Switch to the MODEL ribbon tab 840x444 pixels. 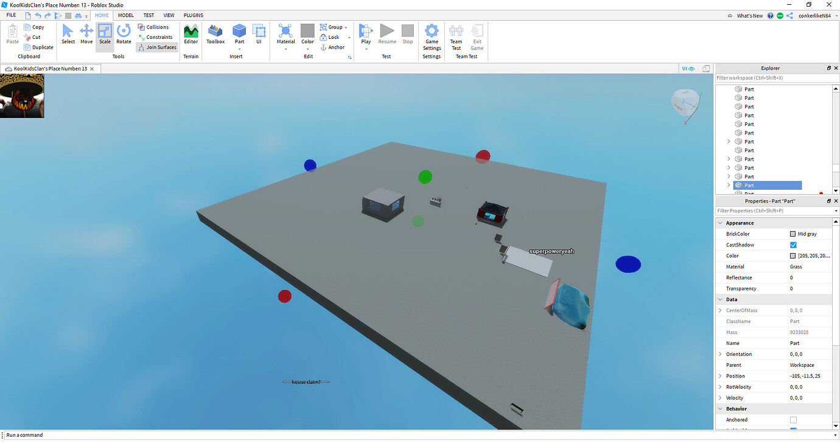tap(125, 15)
